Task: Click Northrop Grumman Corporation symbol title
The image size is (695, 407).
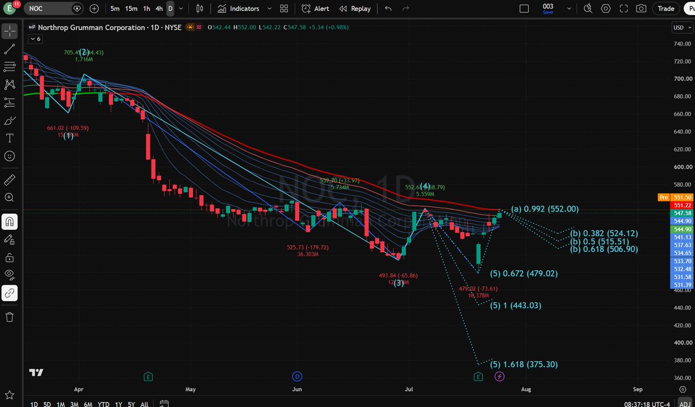Action: [x=92, y=27]
